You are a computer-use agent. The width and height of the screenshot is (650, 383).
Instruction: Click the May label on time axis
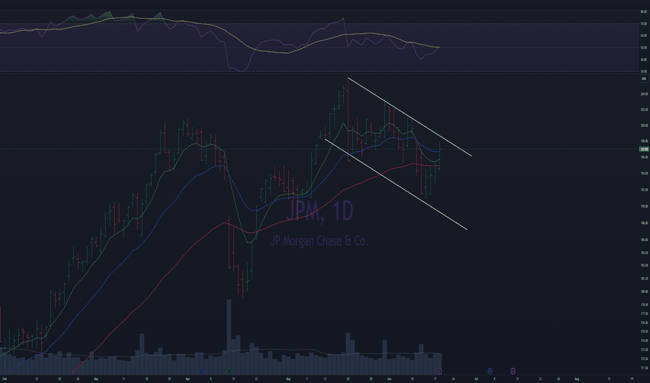click(x=289, y=379)
